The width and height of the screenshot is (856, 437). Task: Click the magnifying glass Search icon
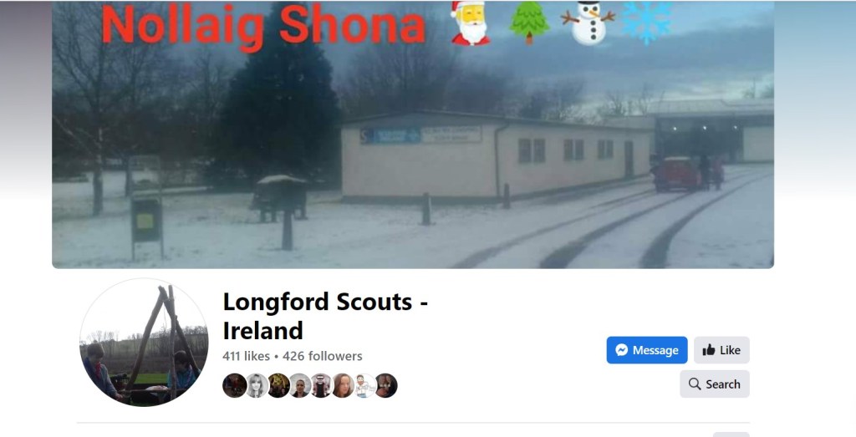pyautogui.click(x=695, y=384)
